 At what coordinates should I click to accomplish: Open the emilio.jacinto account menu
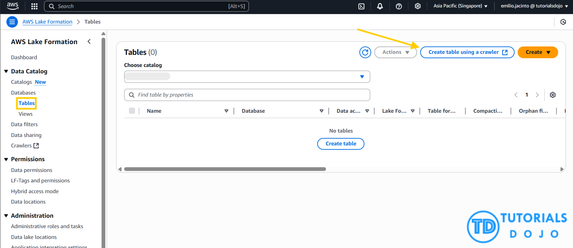click(x=534, y=6)
